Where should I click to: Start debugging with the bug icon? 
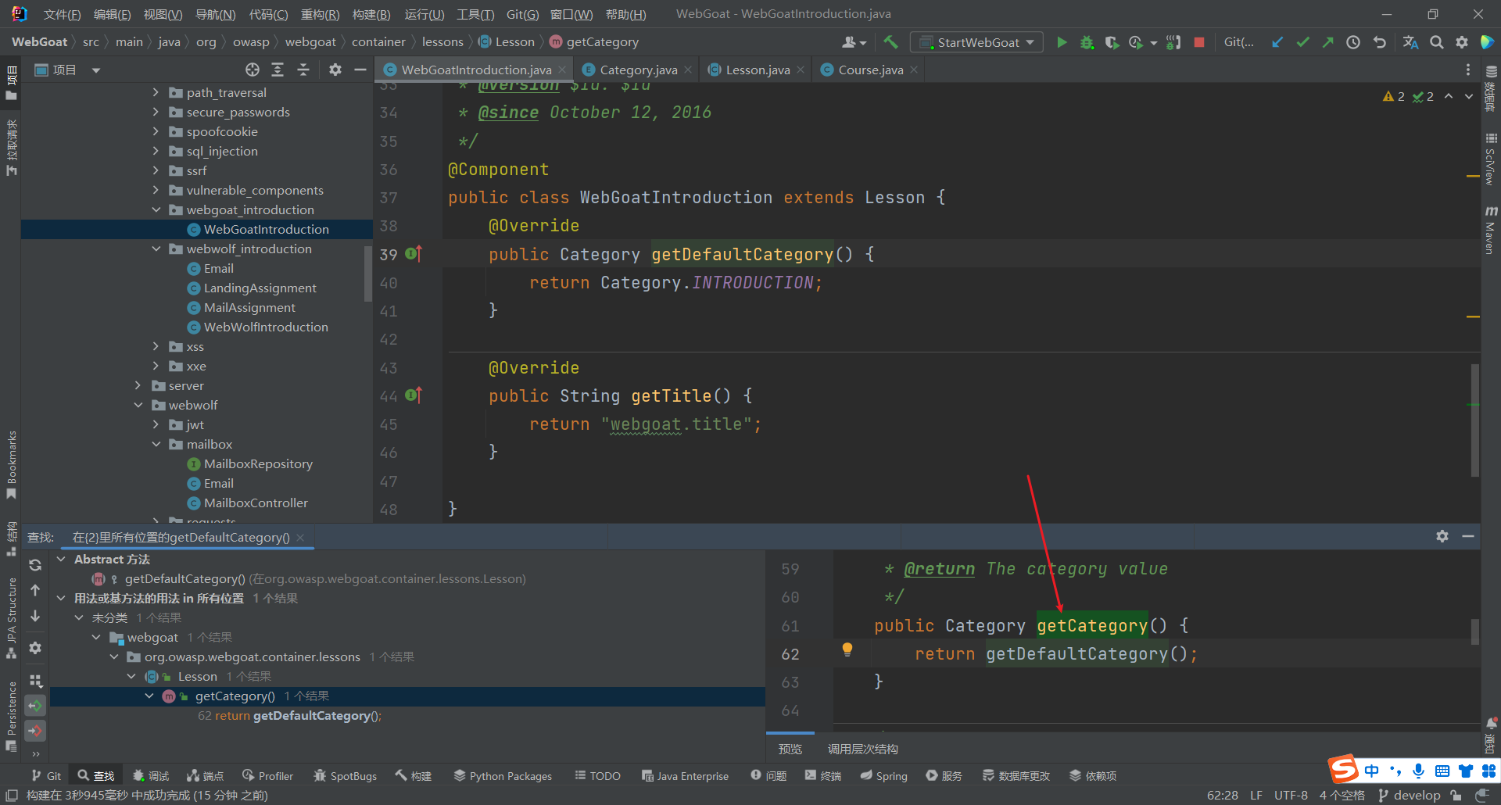tap(1087, 42)
